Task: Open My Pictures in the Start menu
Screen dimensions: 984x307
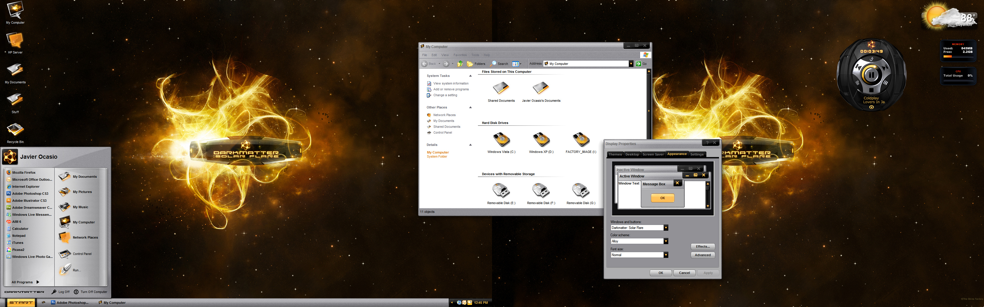Action: tap(76, 192)
